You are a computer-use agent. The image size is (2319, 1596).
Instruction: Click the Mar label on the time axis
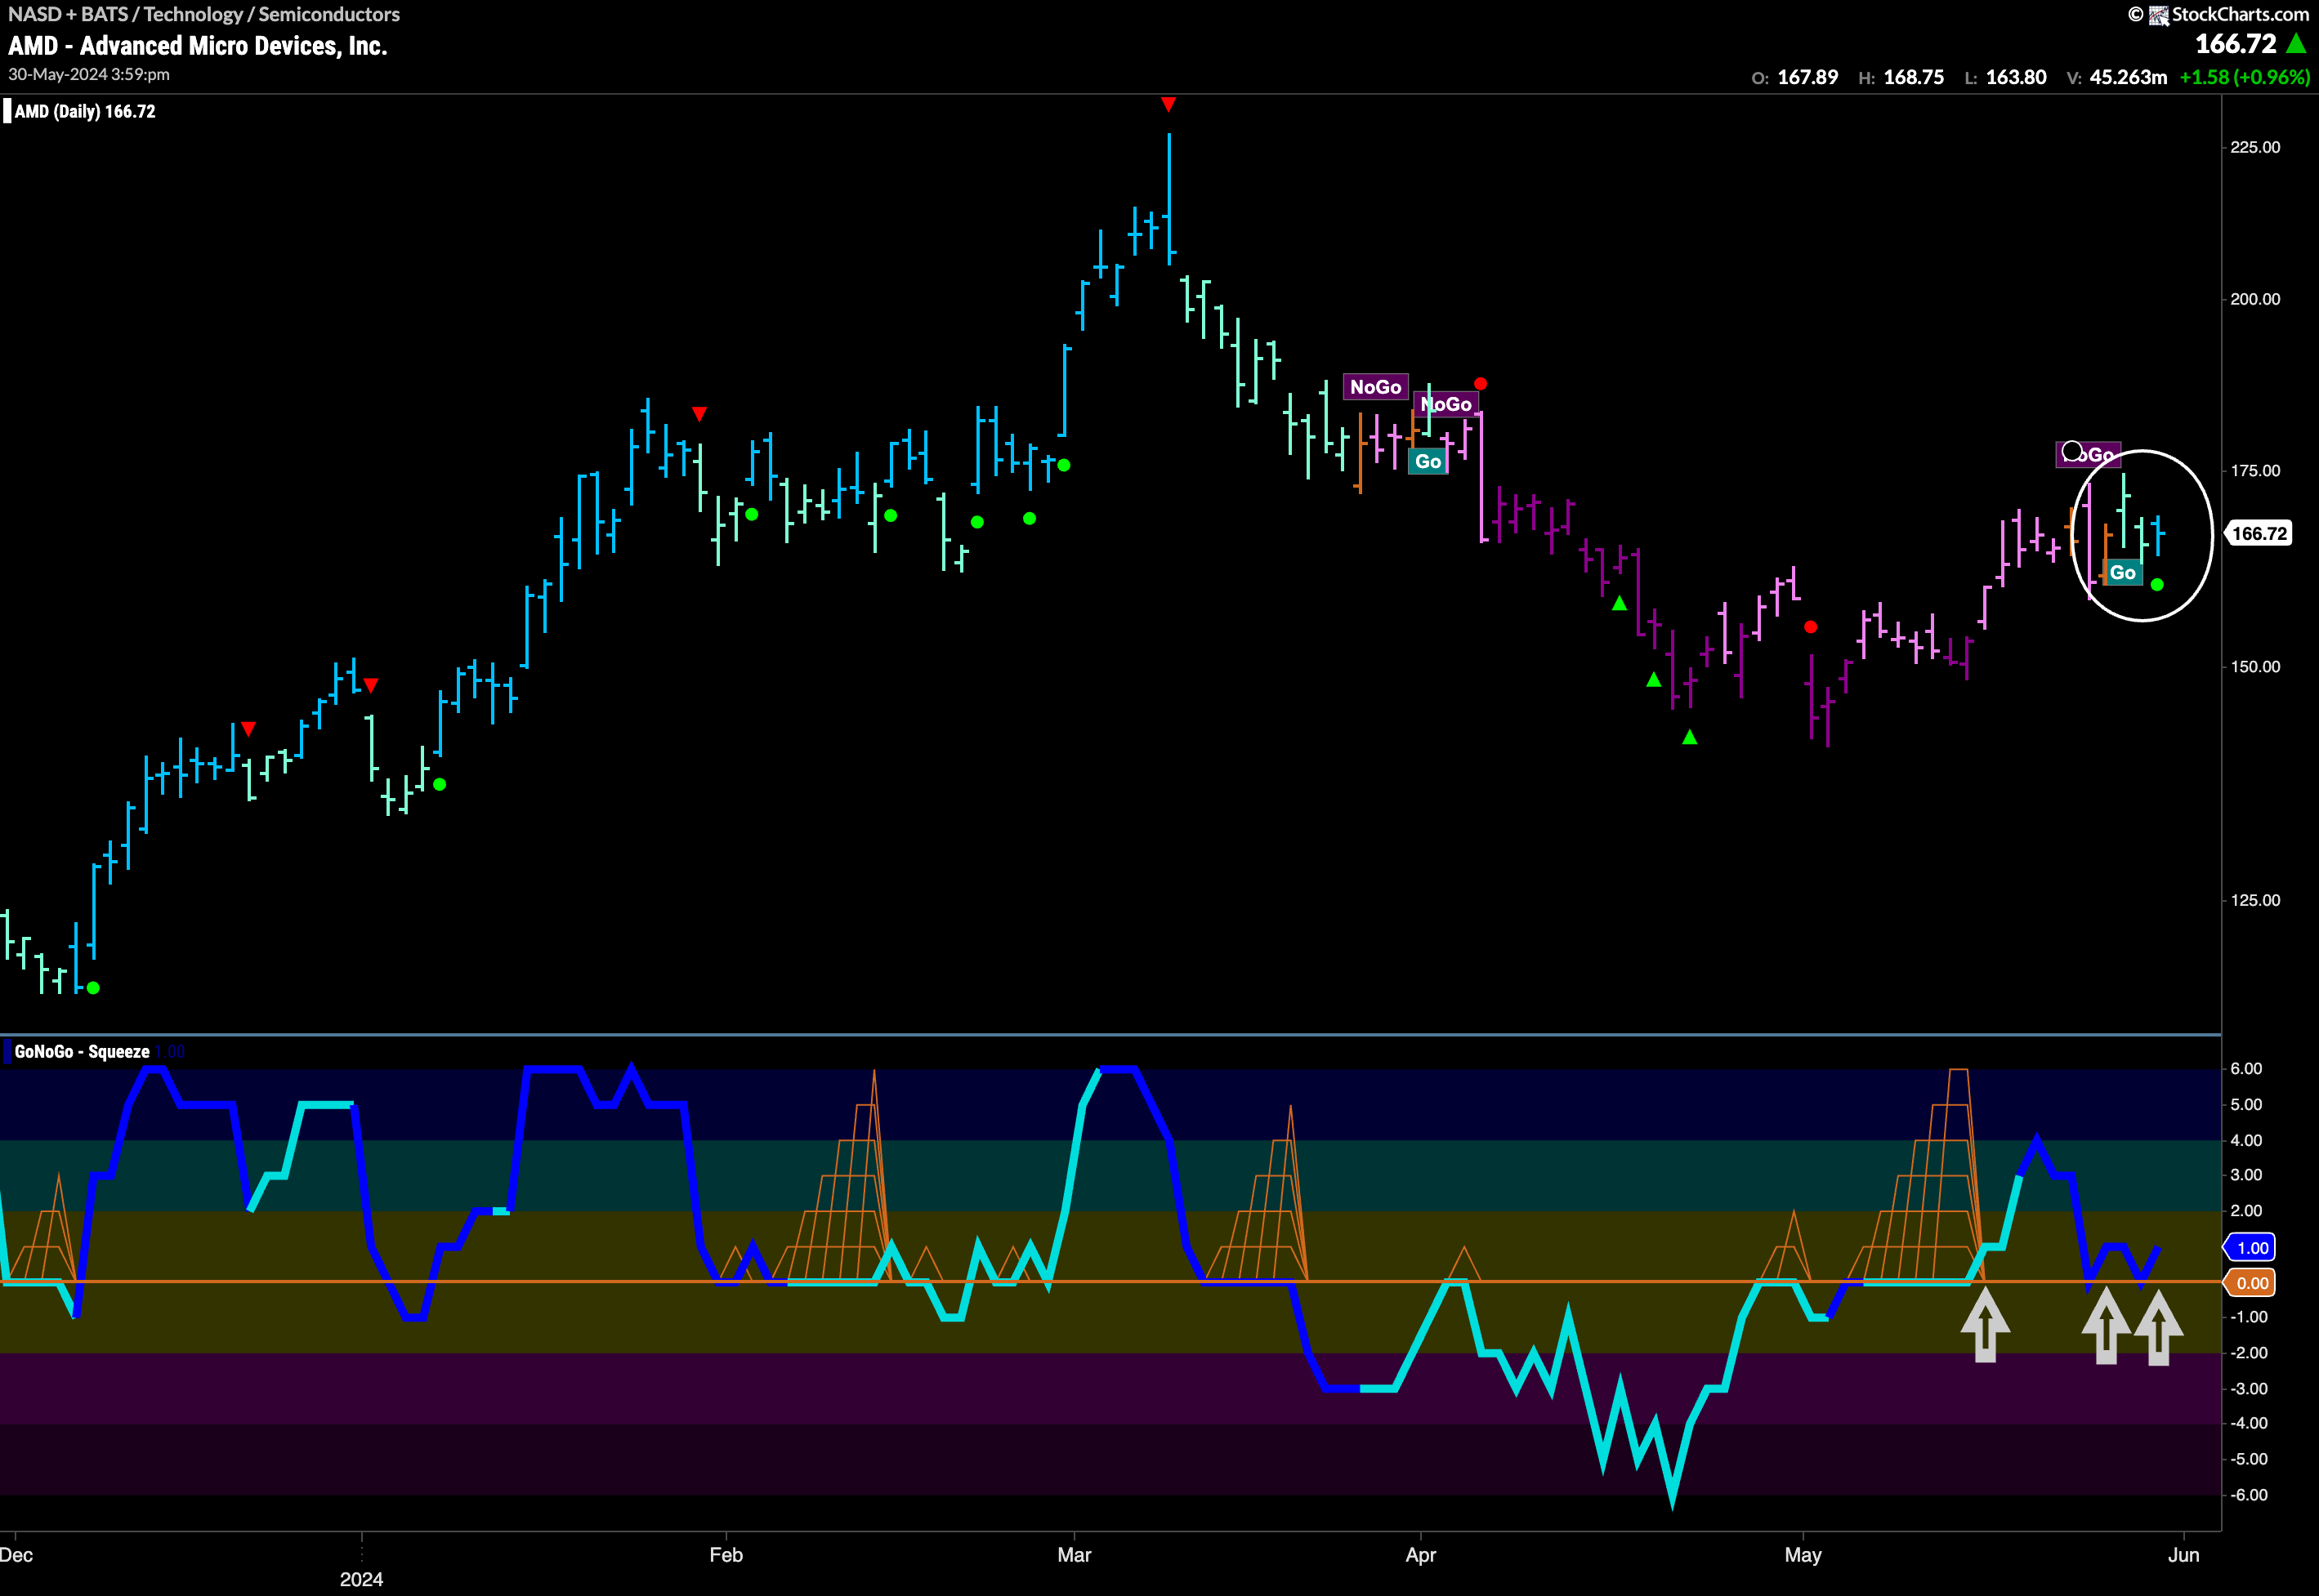[x=1075, y=1555]
